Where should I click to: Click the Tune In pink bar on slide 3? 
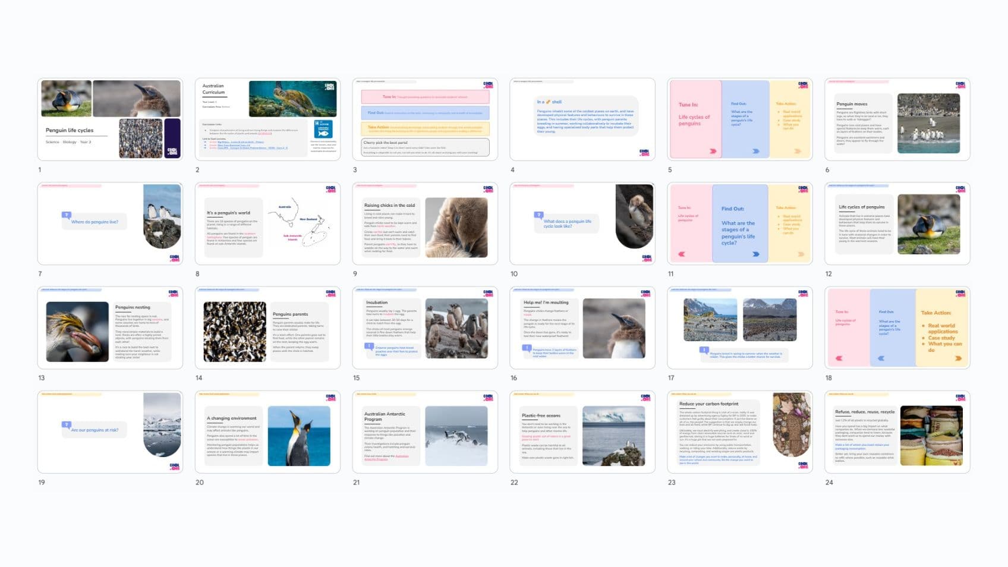(x=425, y=97)
